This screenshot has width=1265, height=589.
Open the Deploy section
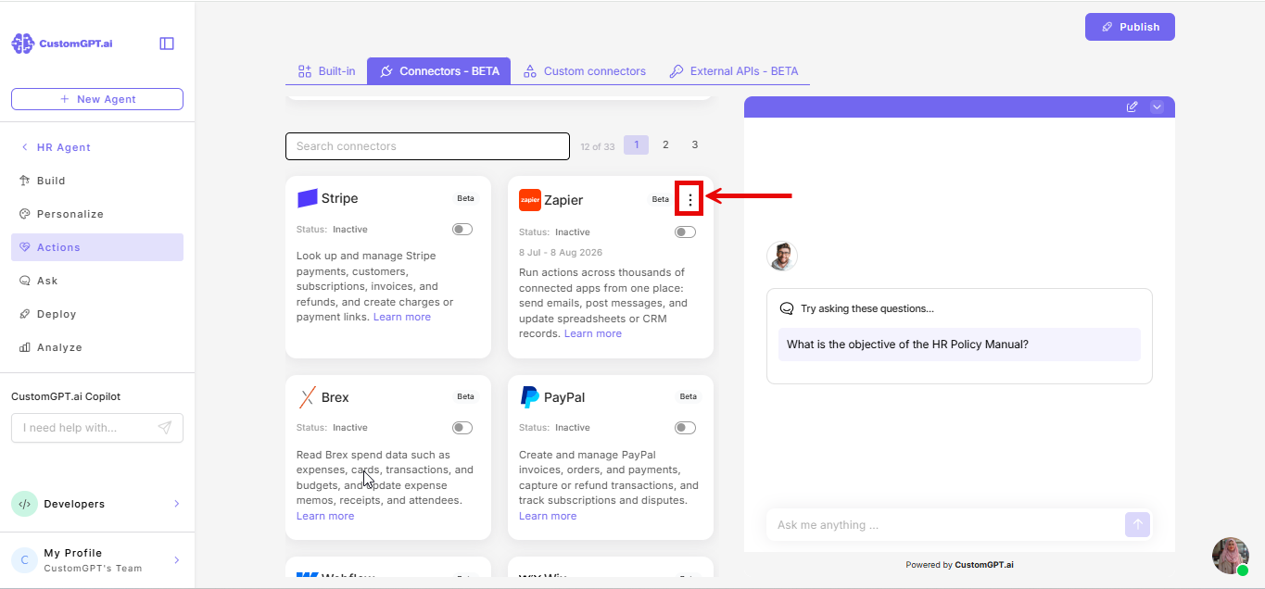97,314
